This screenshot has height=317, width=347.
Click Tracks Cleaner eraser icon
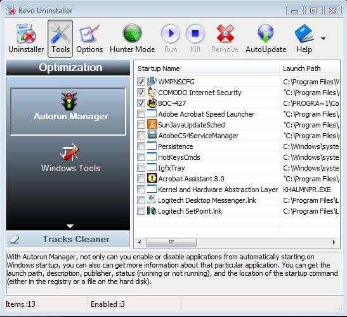pos(15,239)
